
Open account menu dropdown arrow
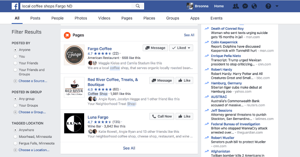(x=277, y=6)
